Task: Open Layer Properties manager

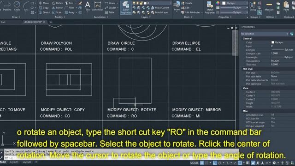Action: tap(126, 7)
